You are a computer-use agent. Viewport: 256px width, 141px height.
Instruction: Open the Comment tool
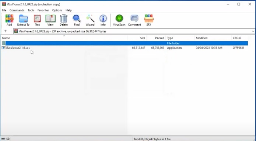[134, 20]
